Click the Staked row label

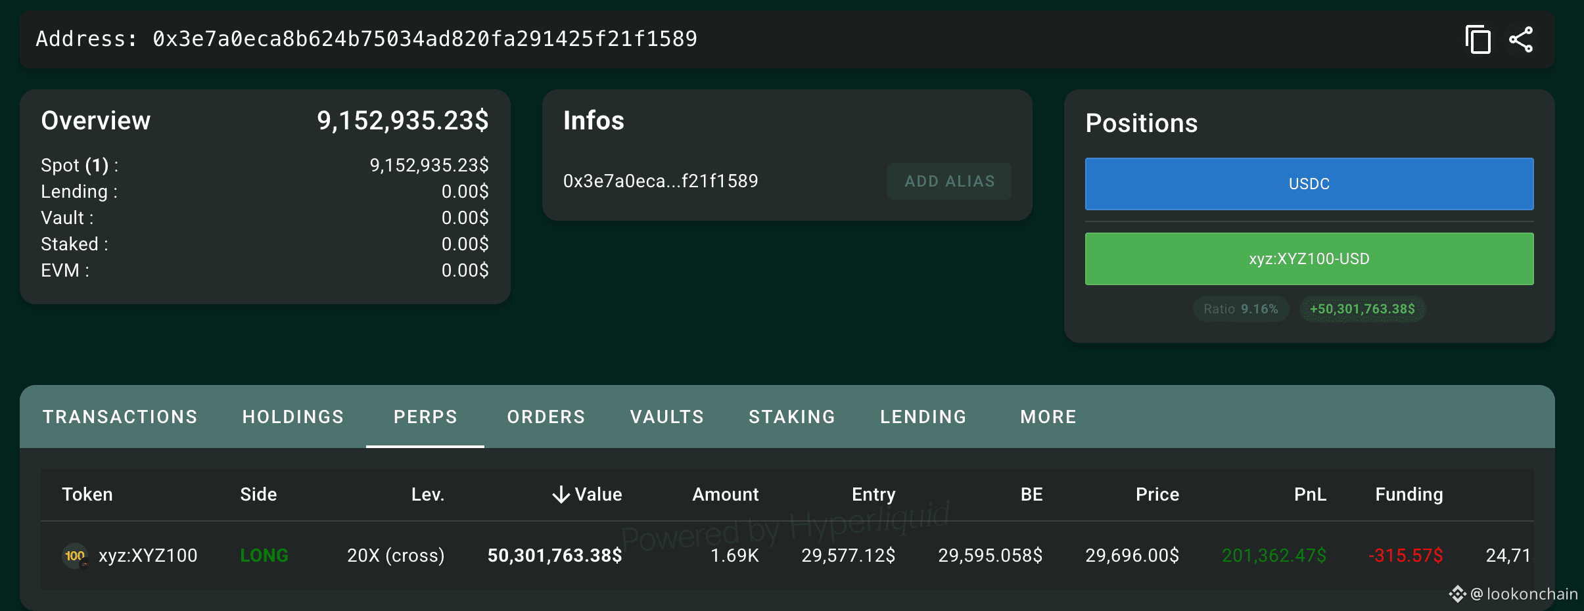pyautogui.click(x=74, y=244)
